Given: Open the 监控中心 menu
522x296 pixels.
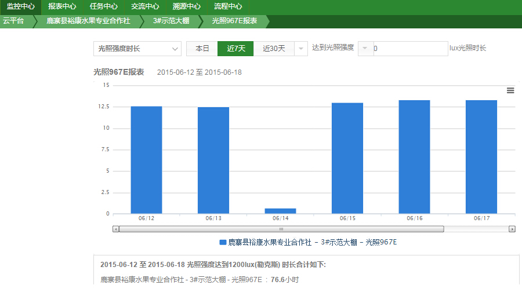Looking at the screenshot, I should (21, 7).
